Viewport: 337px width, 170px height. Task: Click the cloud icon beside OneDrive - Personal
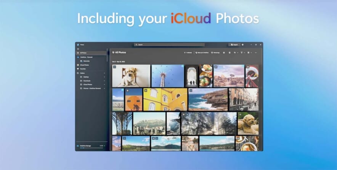[78, 57]
